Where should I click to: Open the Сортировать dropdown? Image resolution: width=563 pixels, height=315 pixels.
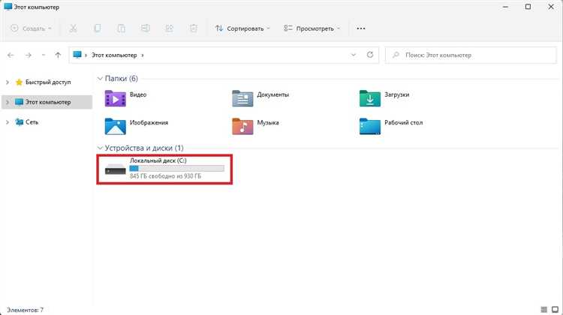(242, 28)
